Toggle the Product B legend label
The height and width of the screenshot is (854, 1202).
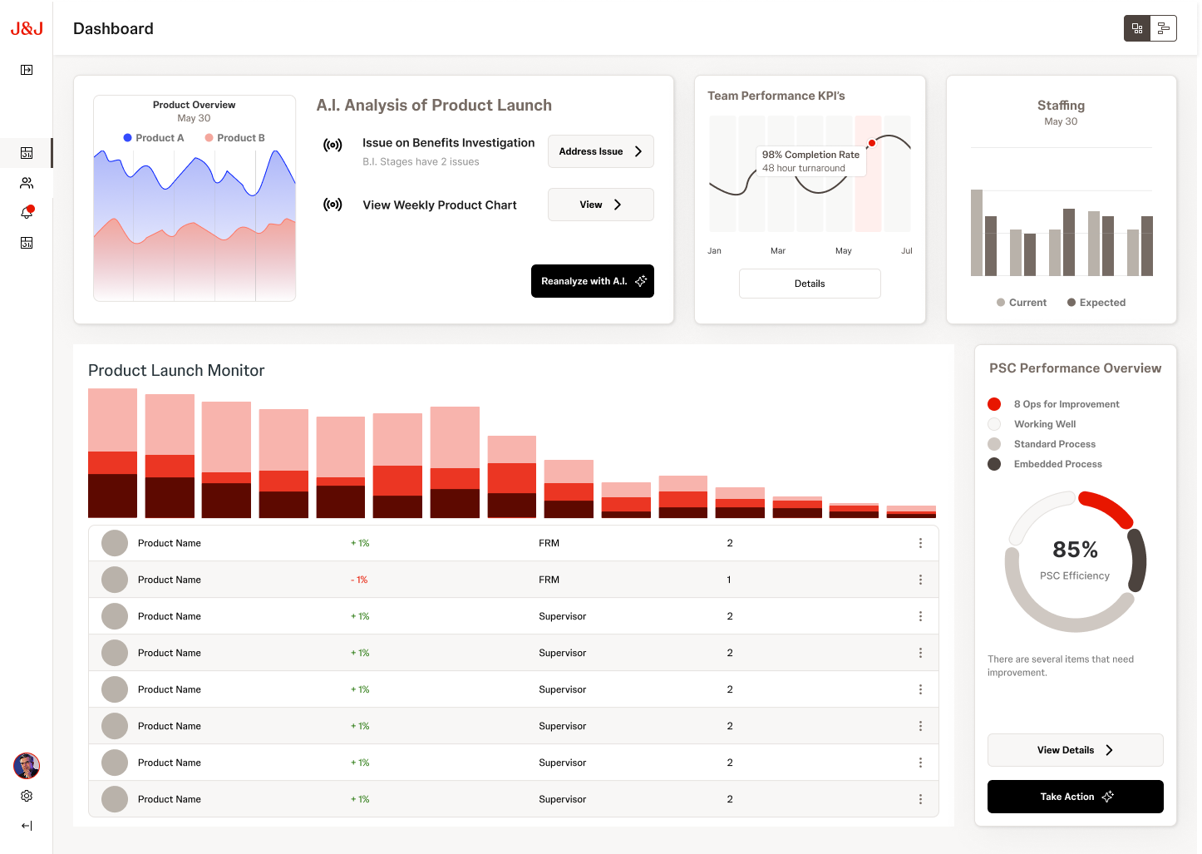[x=241, y=138]
